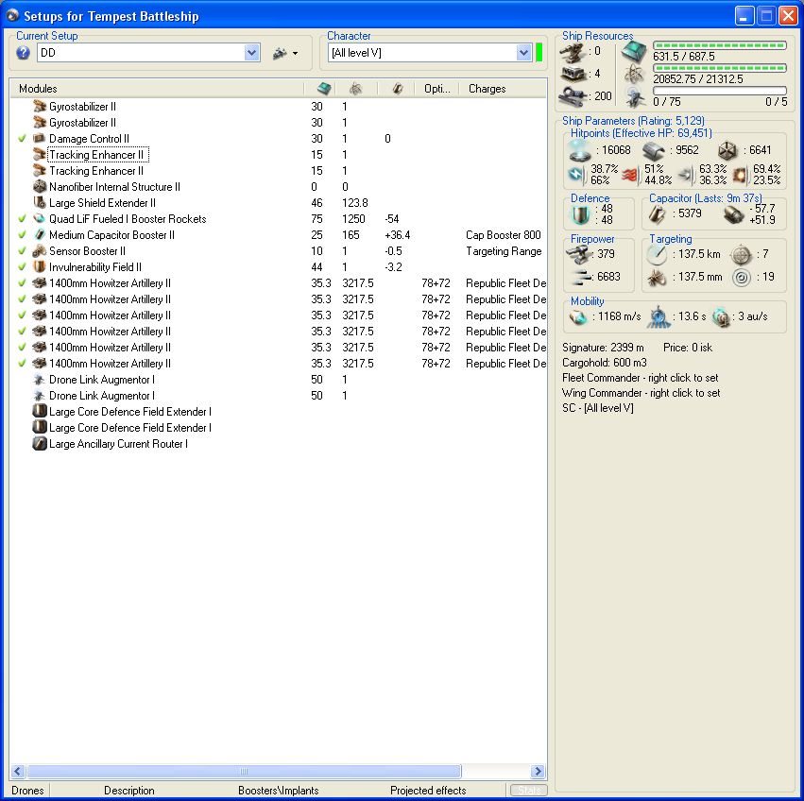Click the targeting range icon showing 137.5 km
Image resolution: width=804 pixels, height=801 pixels.
click(657, 254)
